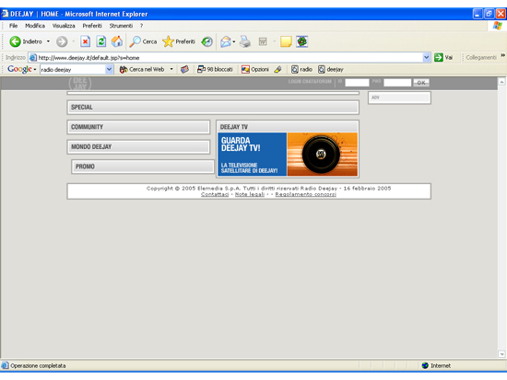Click the SPECIAL section bar

click(x=213, y=107)
